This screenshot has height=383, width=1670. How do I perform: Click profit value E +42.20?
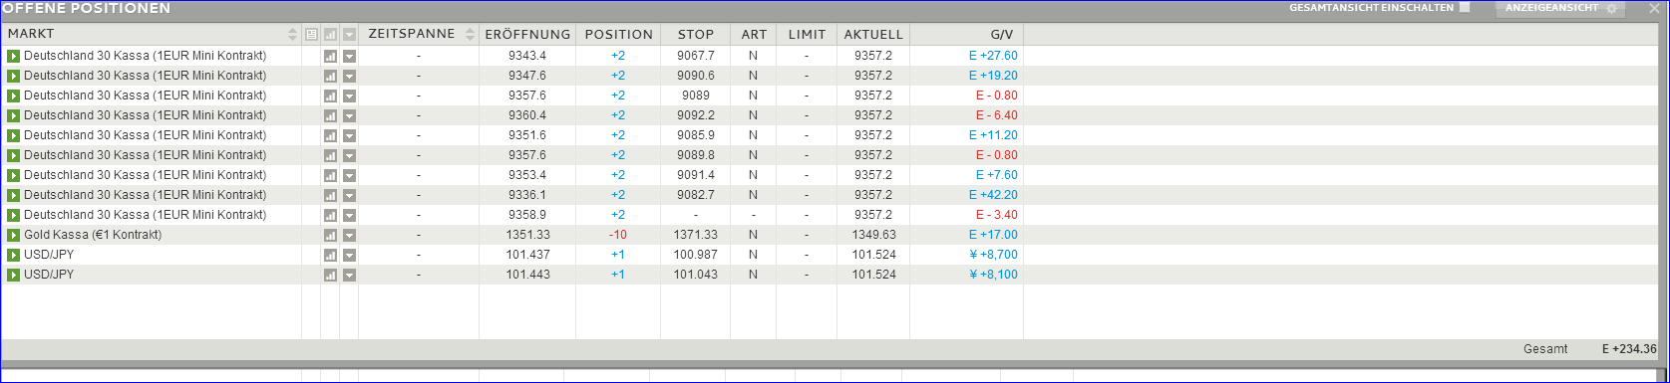tap(993, 195)
